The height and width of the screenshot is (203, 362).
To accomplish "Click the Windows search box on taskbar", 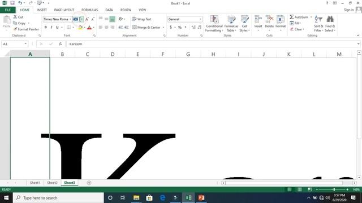I will click(58, 198).
